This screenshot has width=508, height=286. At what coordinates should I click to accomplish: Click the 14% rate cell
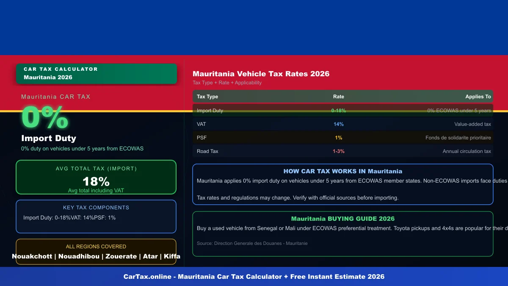[x=339, y=124]
